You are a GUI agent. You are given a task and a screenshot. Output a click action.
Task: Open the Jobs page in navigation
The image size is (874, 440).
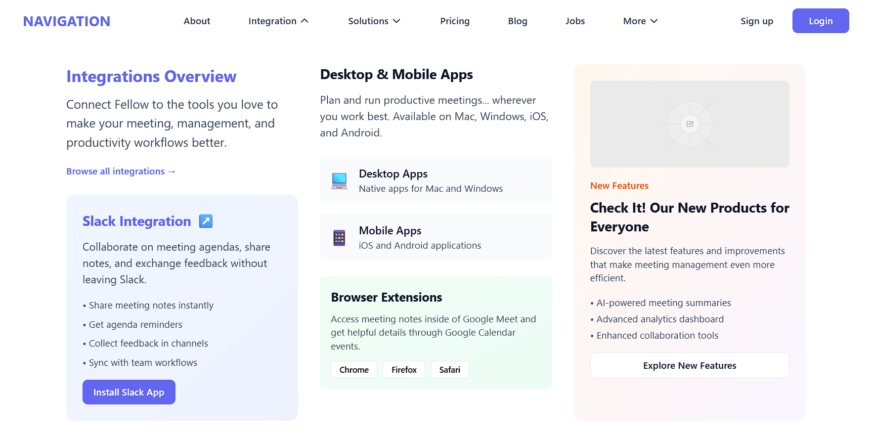tap(575, 21)
